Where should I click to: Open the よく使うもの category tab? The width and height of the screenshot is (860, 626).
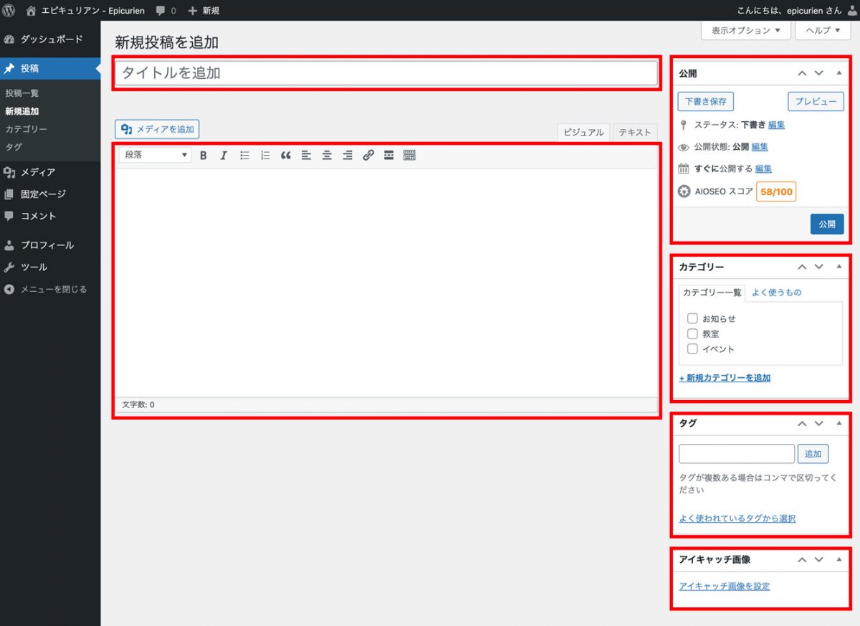coord(776,293)
